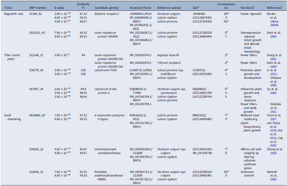The height and width of the screenshot is (186, 287).
Task: Select Probable arabinosyltransferase ARAD1 gene cell
Action: point(109,176)
